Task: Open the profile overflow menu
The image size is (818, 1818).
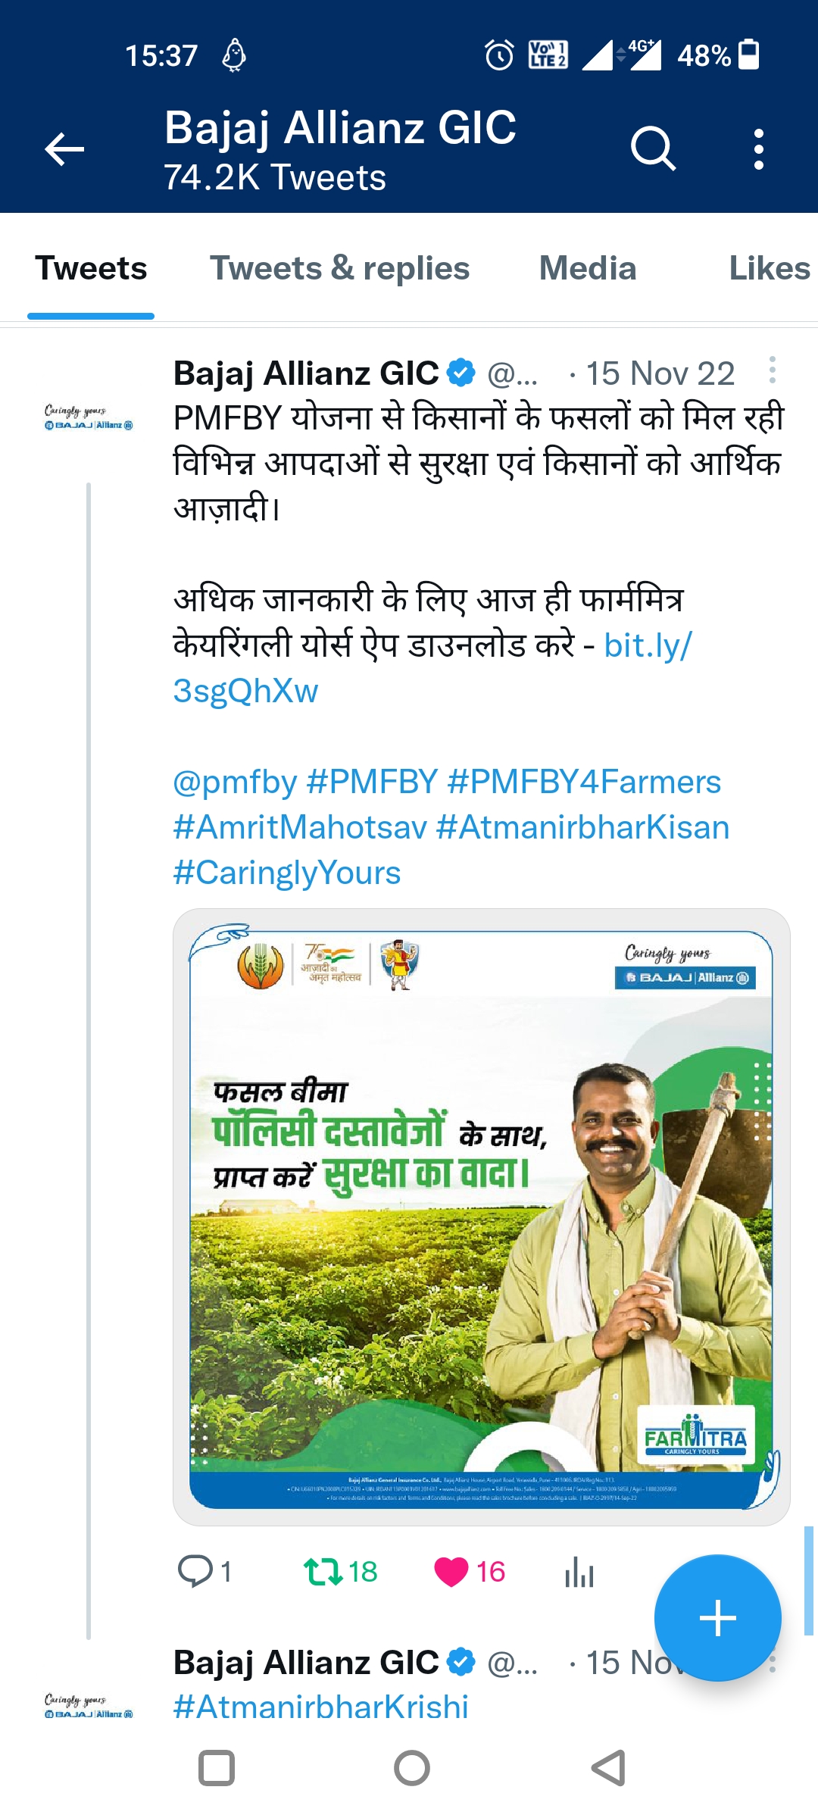Action: pyautogui.click(x=758, y=148)
